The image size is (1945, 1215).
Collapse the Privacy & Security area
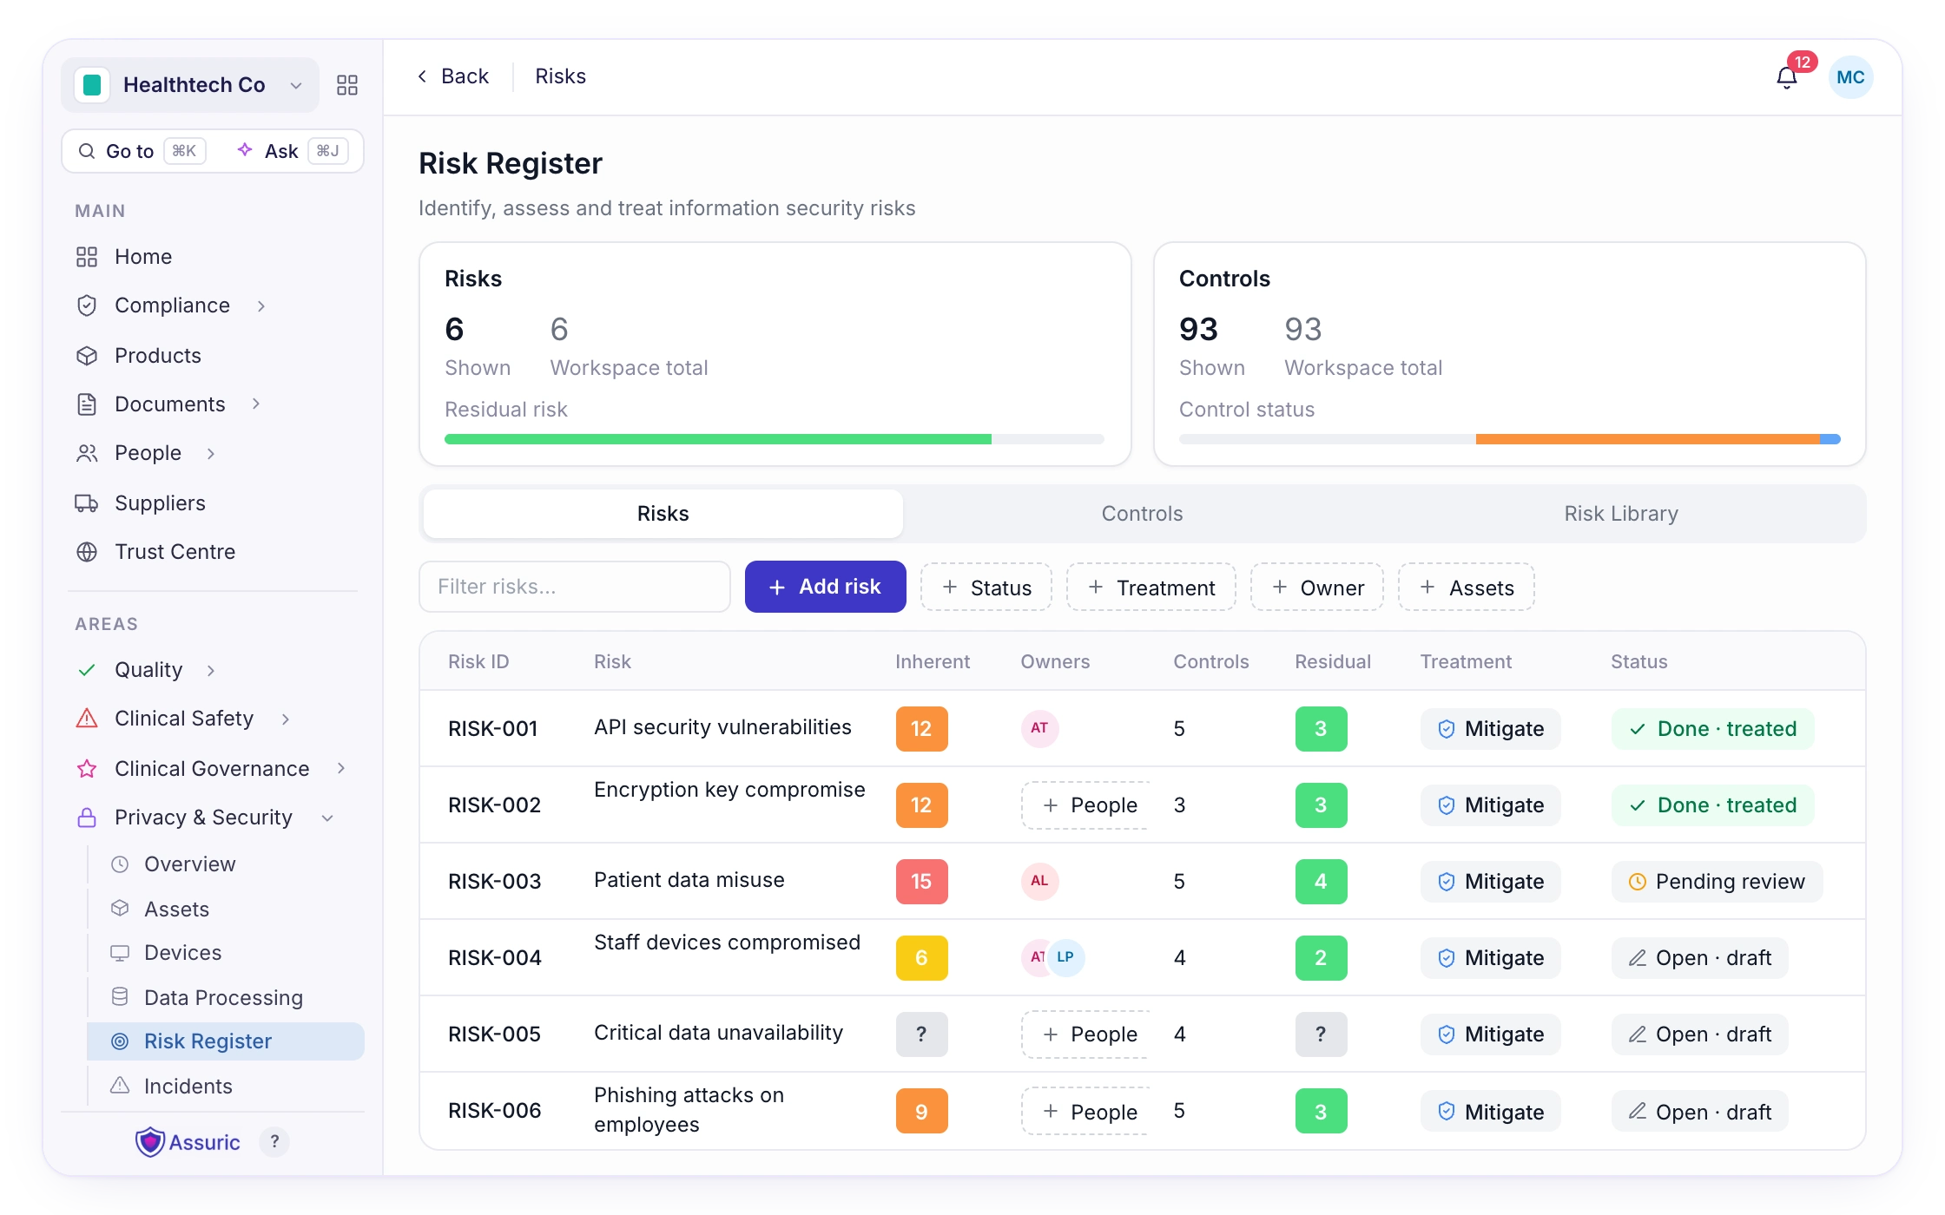(327, 818)
